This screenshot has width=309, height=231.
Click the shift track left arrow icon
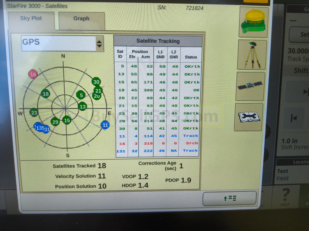[294, 118]
